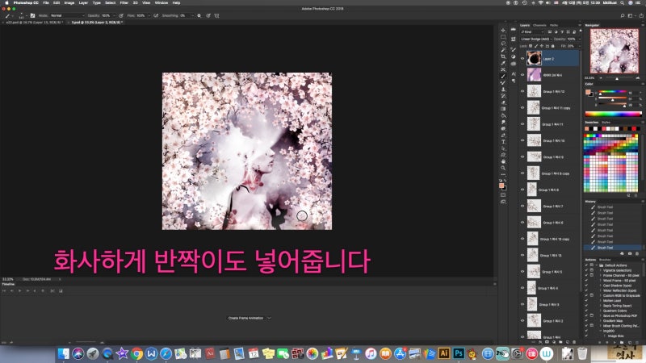Expand the Wood Frame action

pos(600,280)
